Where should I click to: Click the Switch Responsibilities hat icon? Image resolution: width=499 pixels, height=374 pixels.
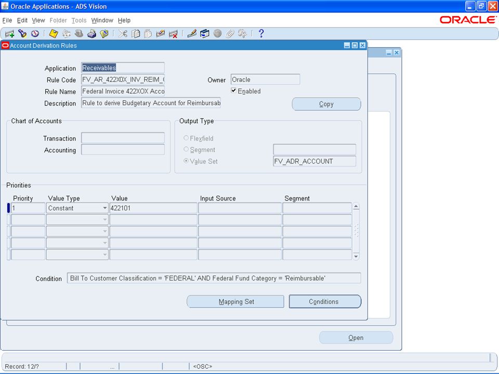[x=79, y=33]
